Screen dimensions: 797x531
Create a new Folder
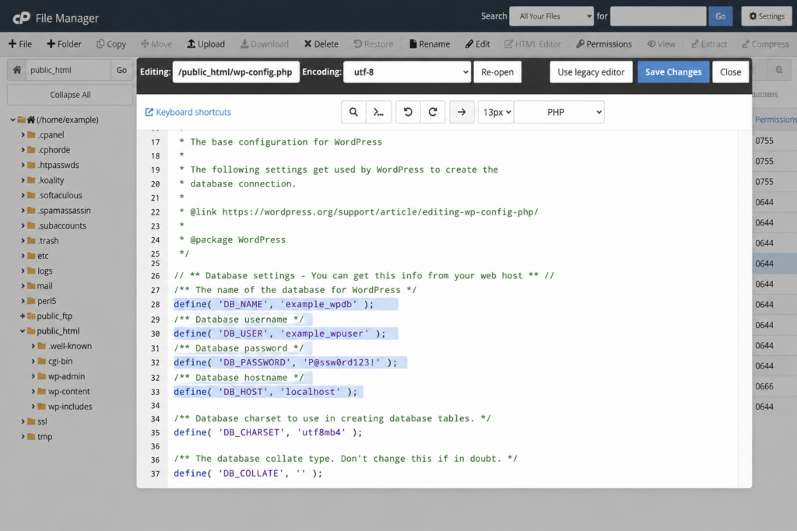click(x=64, y=44)
